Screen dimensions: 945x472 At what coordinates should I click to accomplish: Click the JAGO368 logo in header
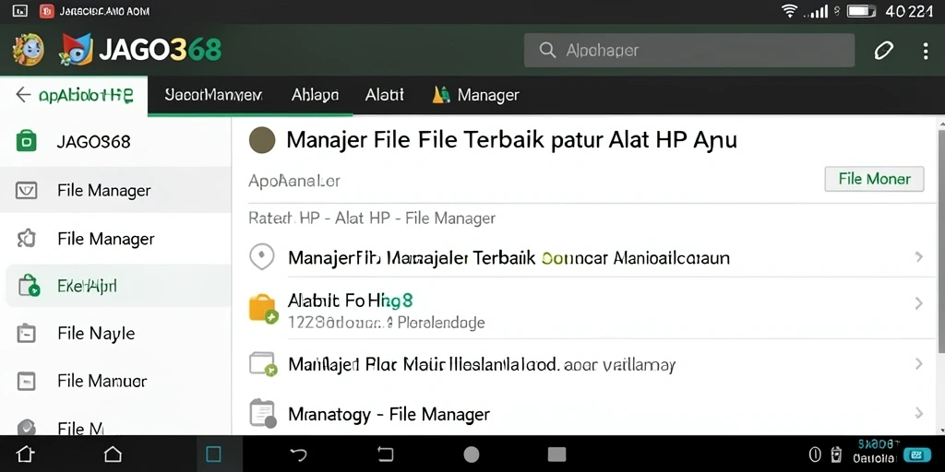pyautogui.click(x=140, y=50)
